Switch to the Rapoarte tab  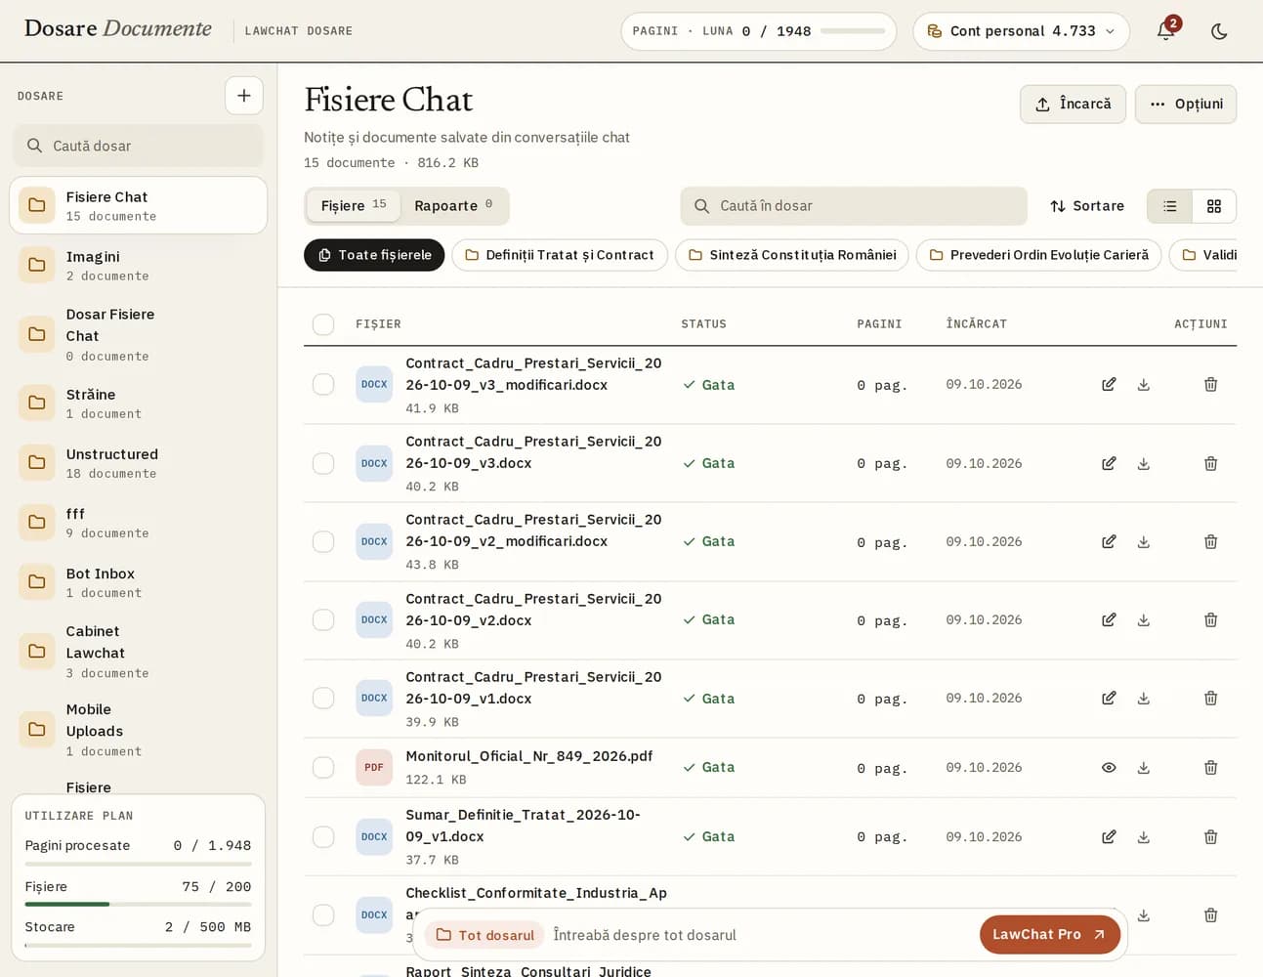453,206
